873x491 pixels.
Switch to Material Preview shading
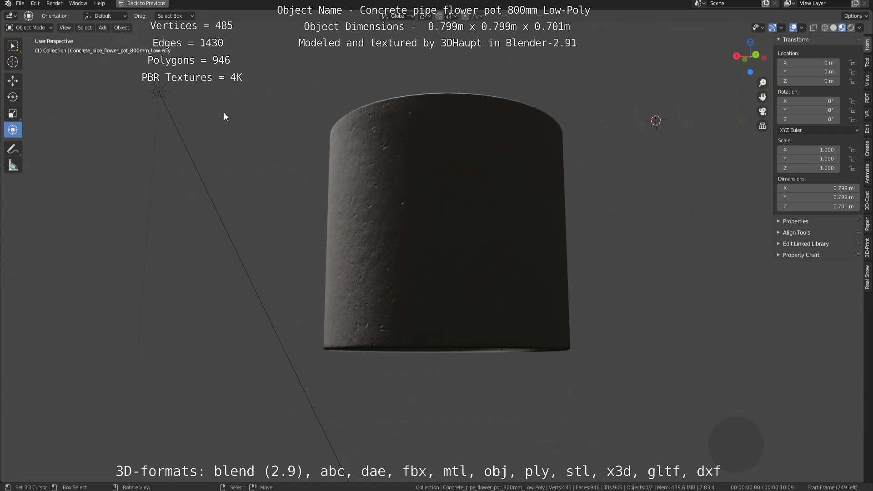coord(842,28)
